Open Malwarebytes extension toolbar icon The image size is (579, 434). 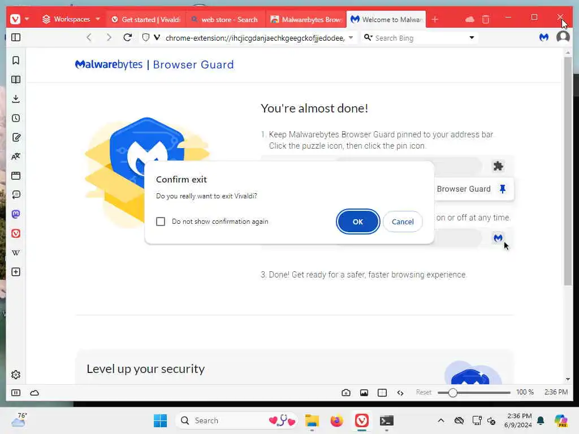tap(543, 37)
